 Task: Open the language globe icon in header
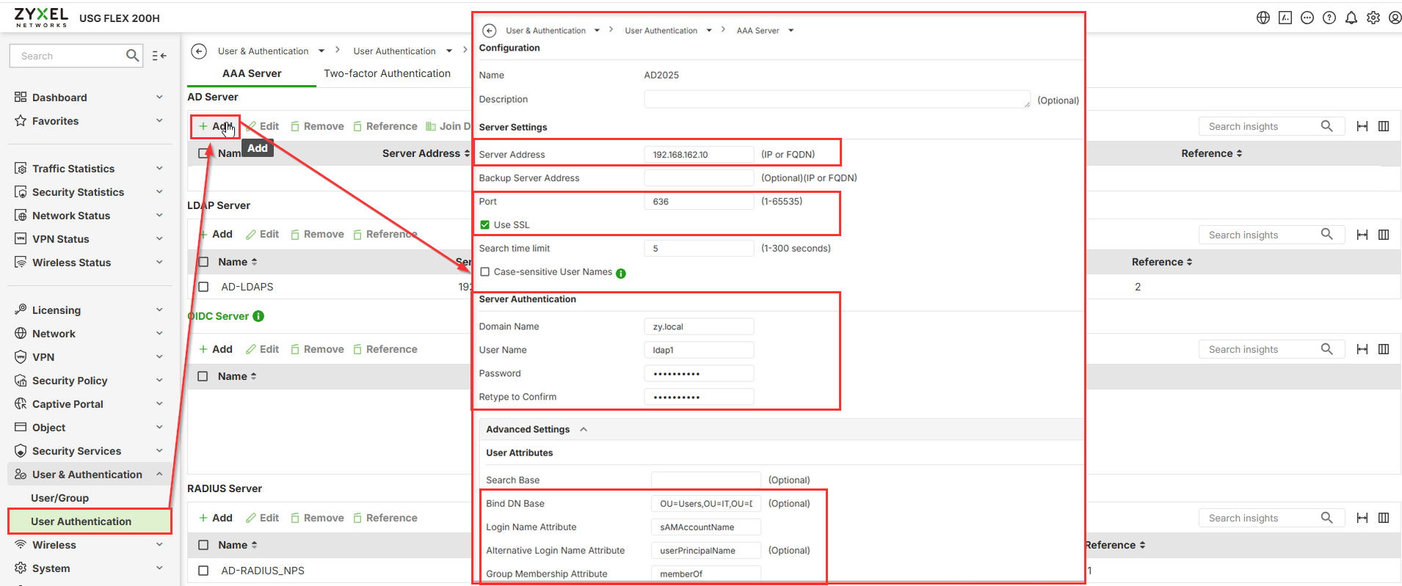(x=1263, y=18)
